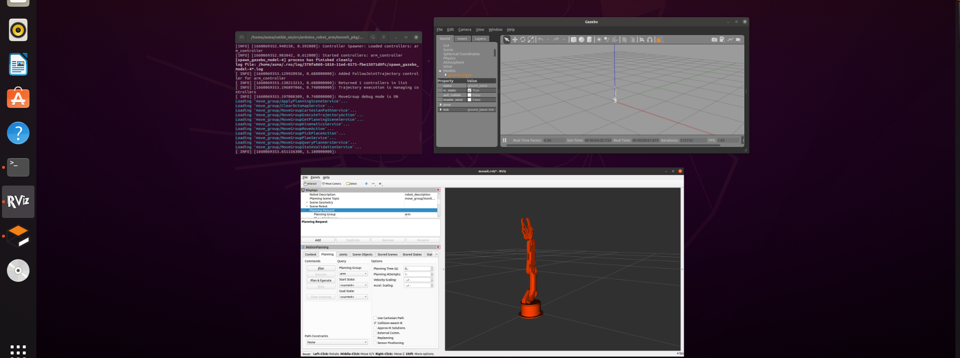Open Gazebo's Camera menu
The height and width of the screenshot is (358, 960).
465,29
